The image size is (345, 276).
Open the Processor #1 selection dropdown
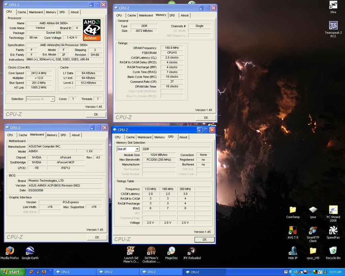(x=40, y=99)
